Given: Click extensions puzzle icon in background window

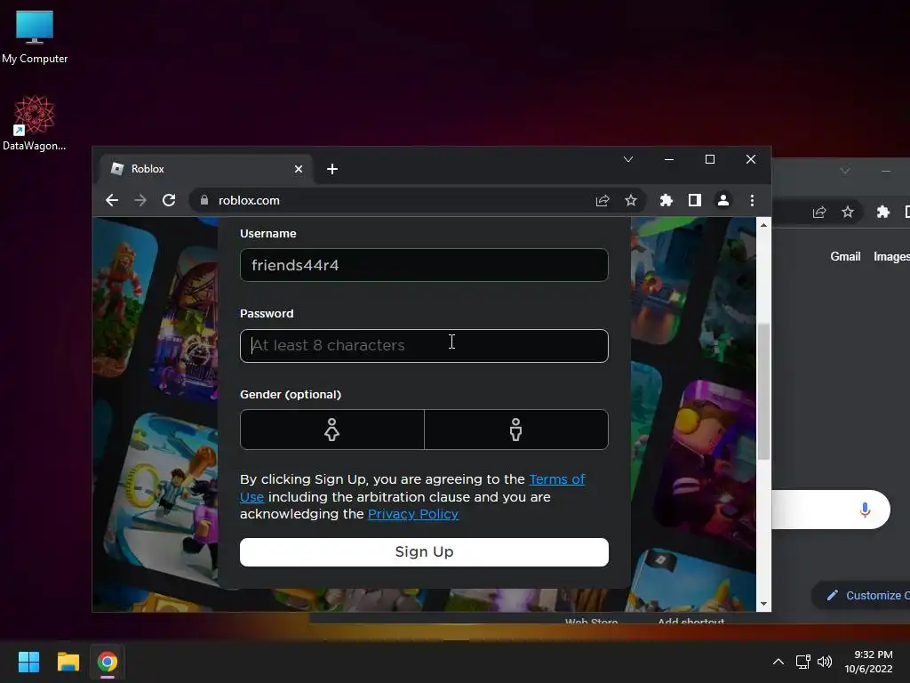Looking at the screenshot, I should click(x=883, y=212).
